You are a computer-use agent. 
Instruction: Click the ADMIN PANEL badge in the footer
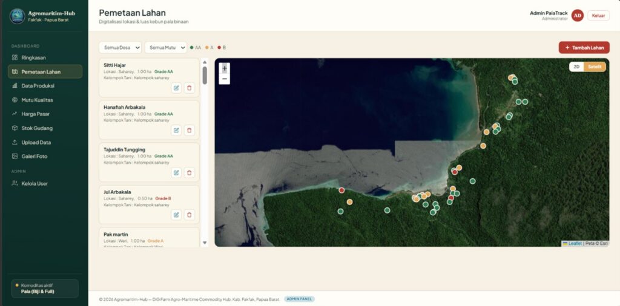click(x=299, y=299)
